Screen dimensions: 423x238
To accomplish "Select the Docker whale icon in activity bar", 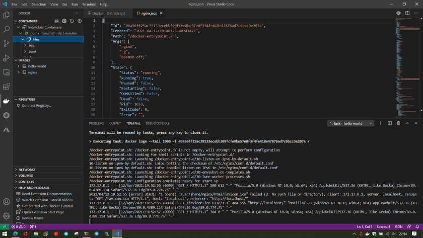I will click(6, 101).
